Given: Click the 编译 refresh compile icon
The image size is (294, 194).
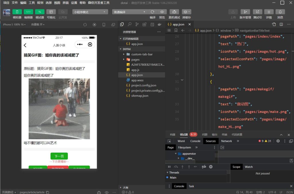Looking at the screenshot, I should (152, 12).
